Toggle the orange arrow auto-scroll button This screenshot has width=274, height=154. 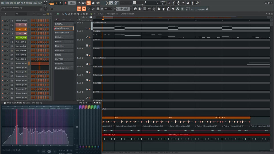tap(84, 9)
